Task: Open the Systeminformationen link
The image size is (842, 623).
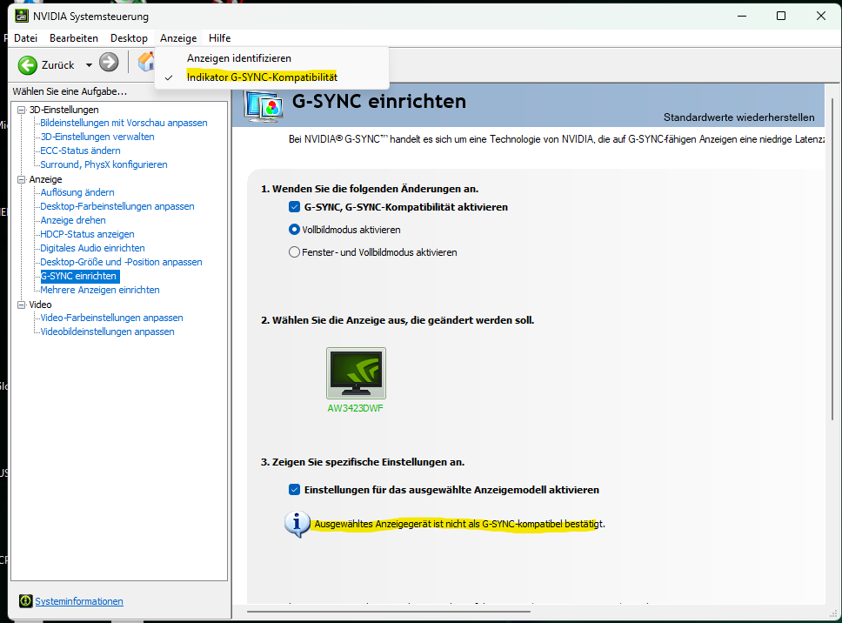Action: tap(79, 601)
